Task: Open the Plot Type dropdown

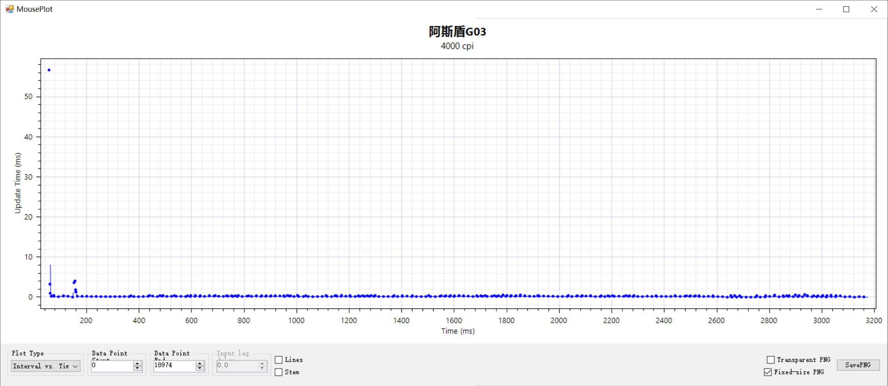Action: (46, 366)
